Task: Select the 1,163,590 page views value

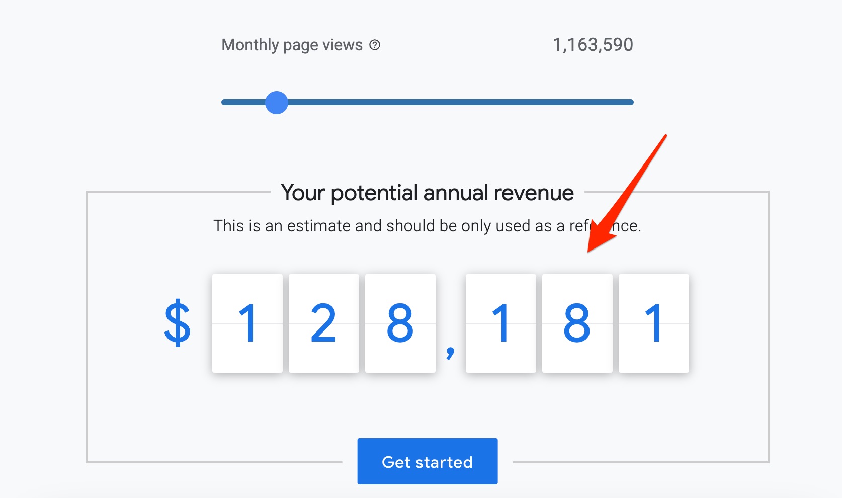Action: click(593, 45)
